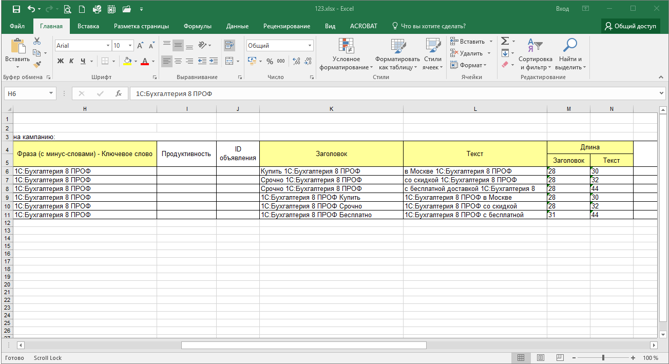The width and height of the screenshot is (669, 364).
Task: Open the Файл tab
Action: click(17, 26)
